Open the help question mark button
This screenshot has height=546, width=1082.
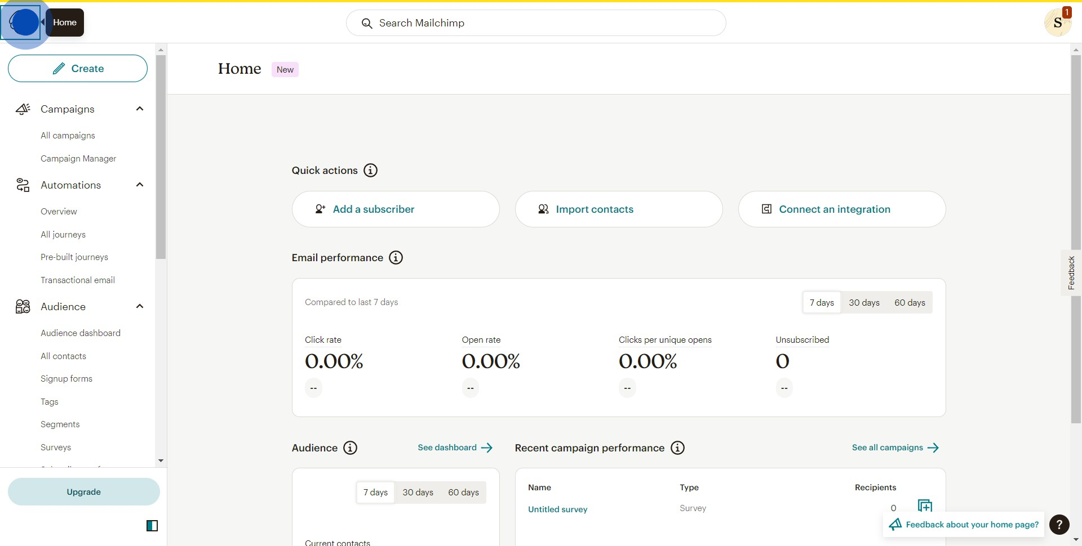[1059, 525]
